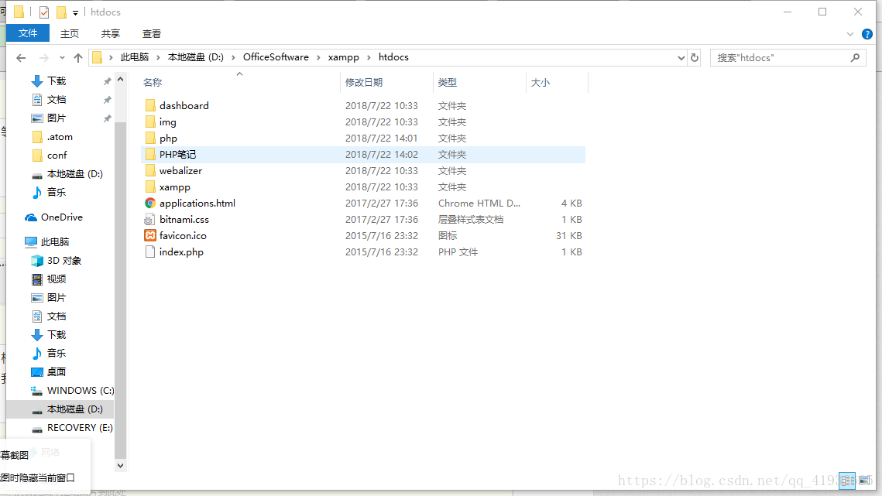This screenshot has height=496, width=882.
Task: Refresh the current folder view
Action: [x=694, y=57]
